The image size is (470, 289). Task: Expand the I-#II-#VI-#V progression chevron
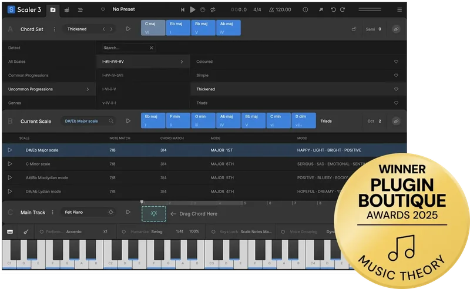click(x=182, y=62)
